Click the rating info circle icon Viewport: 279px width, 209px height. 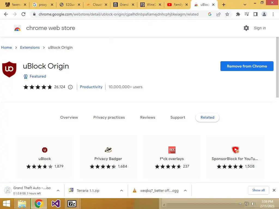pyautogui.click(x=70, y=87)
